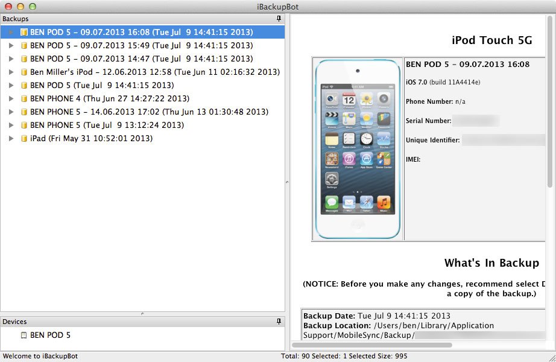Screen dimensions: 556x362
Task: Click backup icon of BEN POD 5 (Tue Jul 9 14:41:15 2013)
Action: (24, 85)
